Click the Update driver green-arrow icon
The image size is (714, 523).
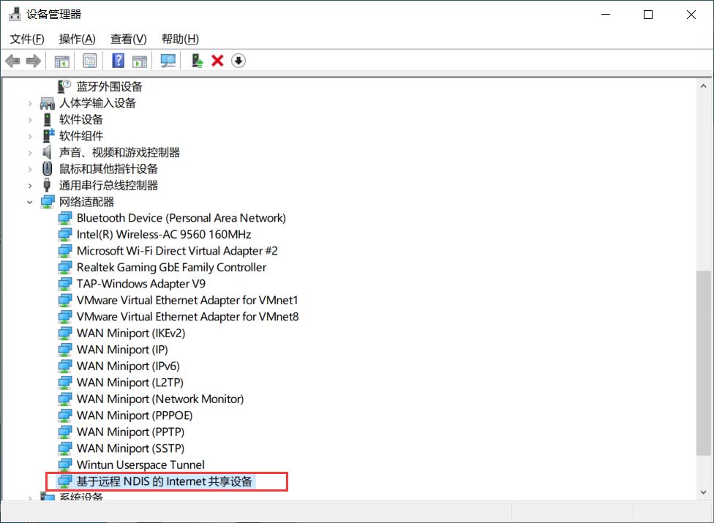pos(197,61)
